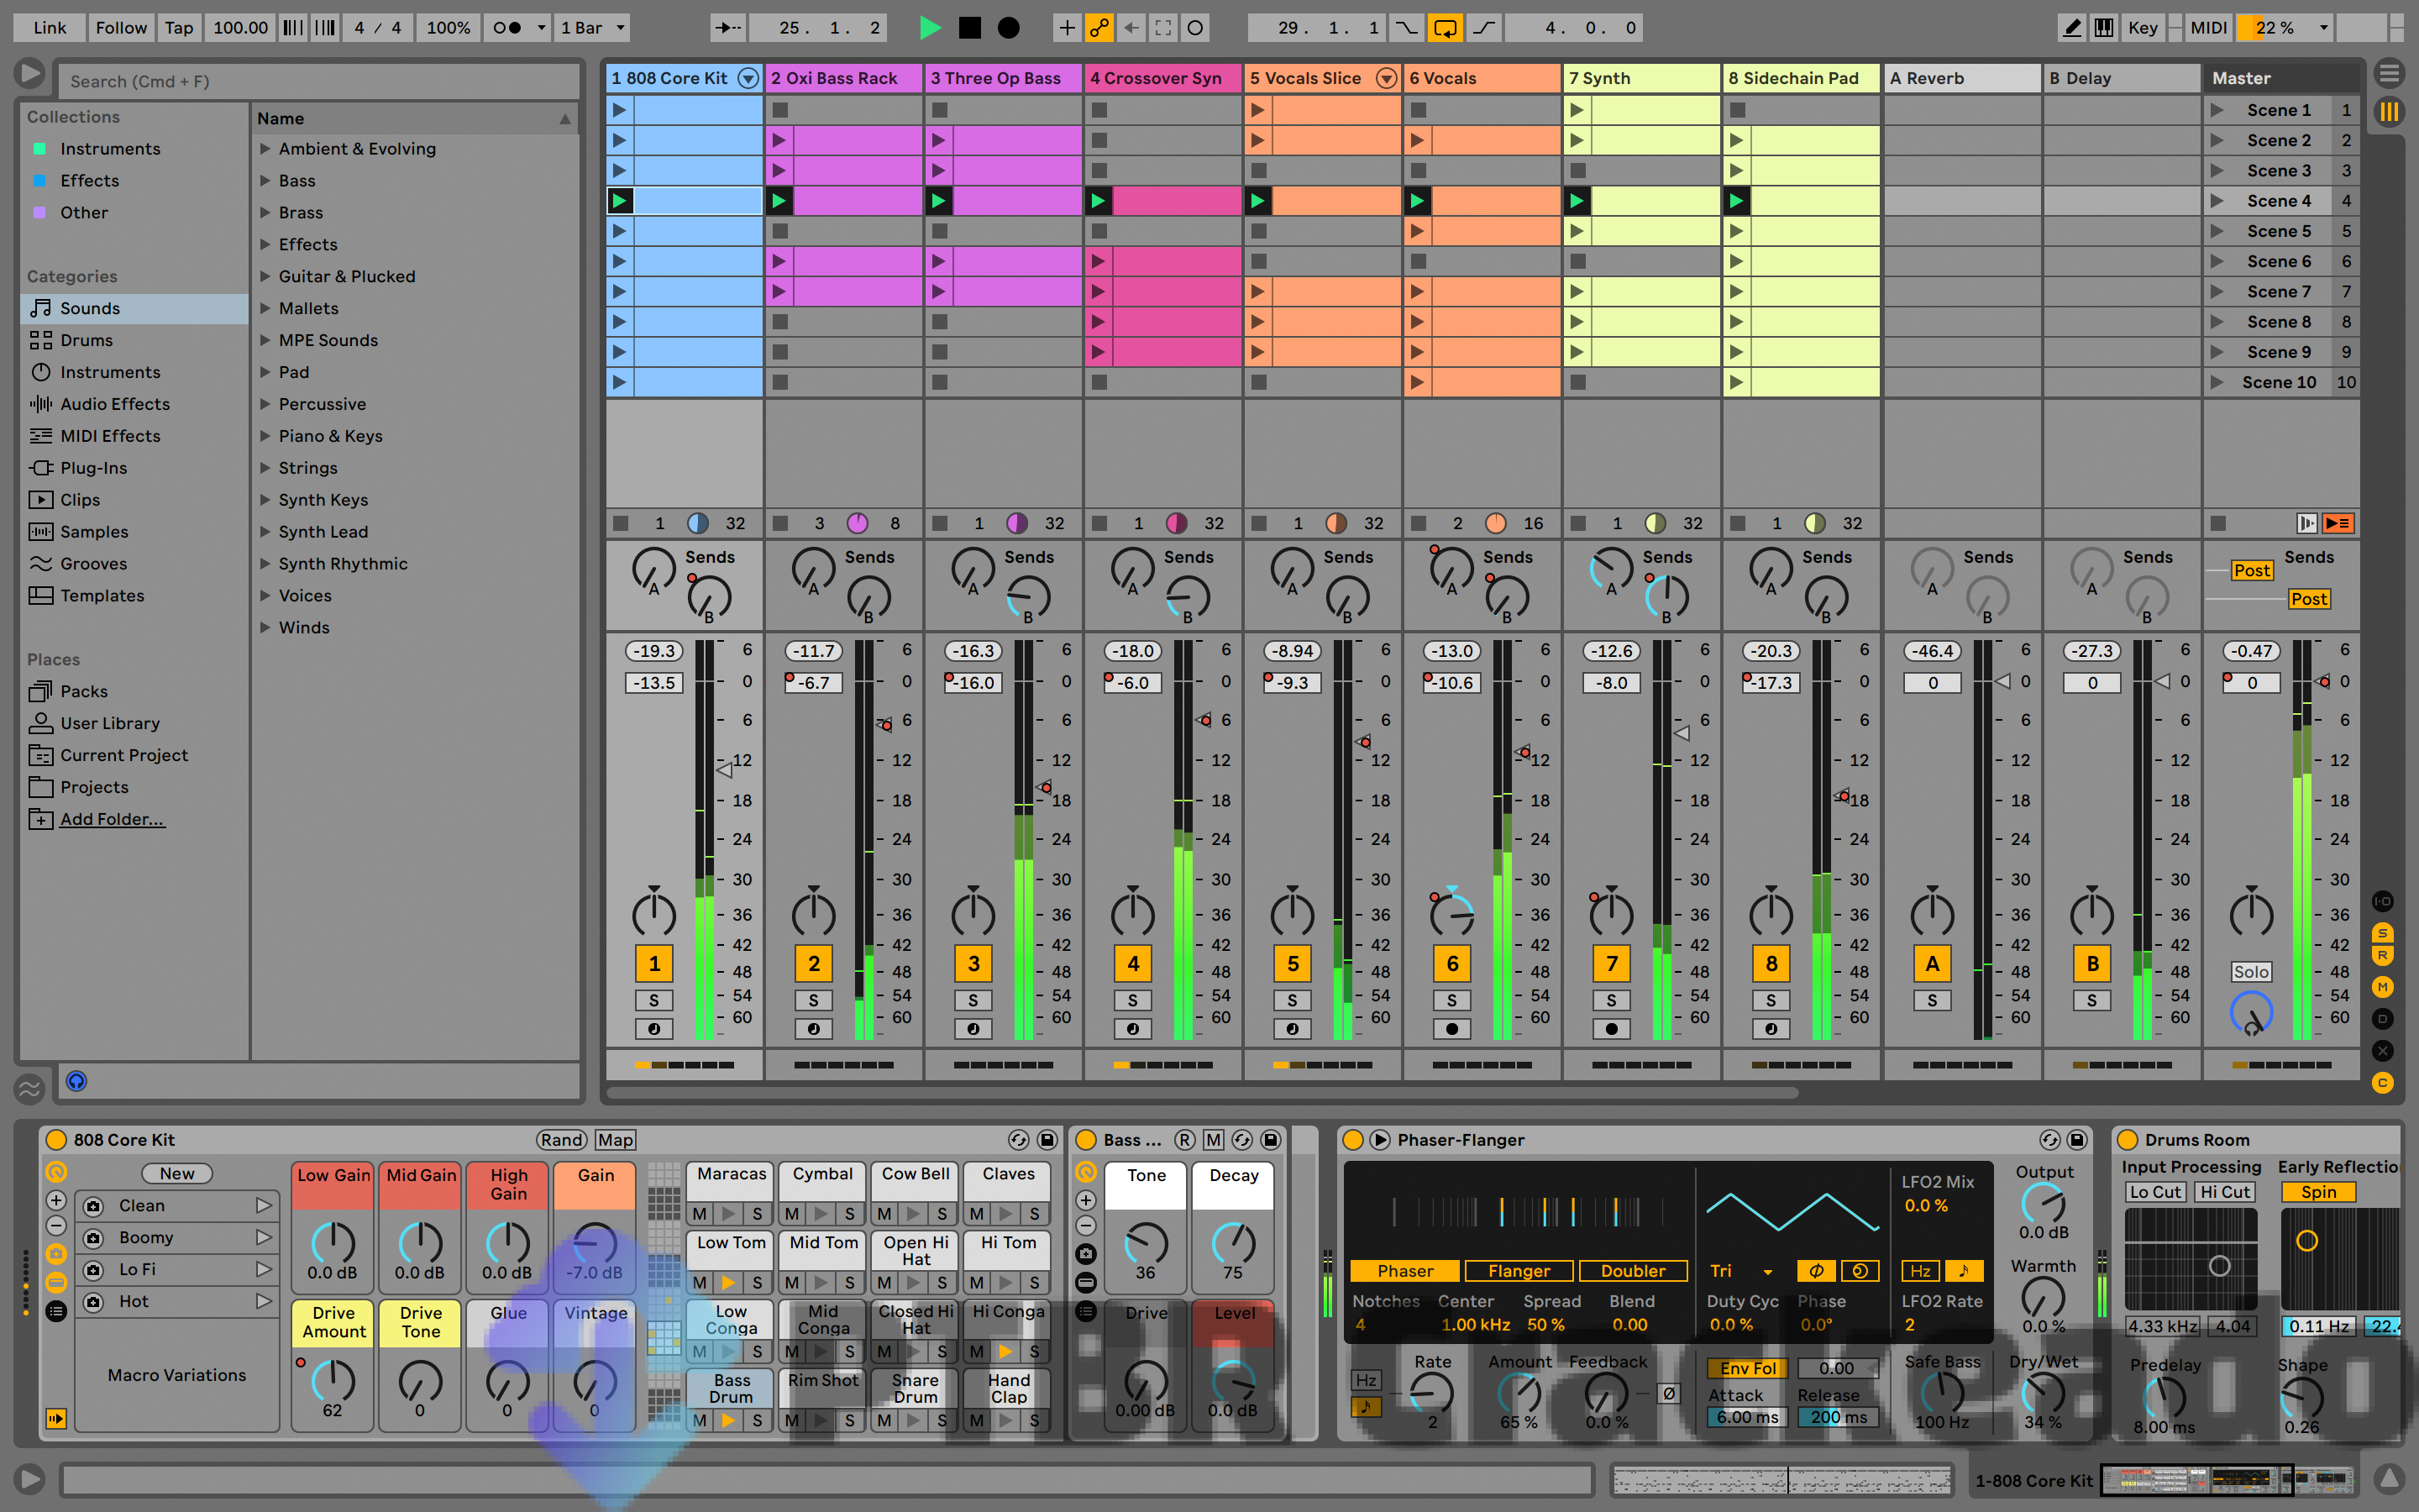The height and width of the screenshot is (1512, 2419).
Task: Toggle track 8 activator button
Action: tap(1771, 964)
